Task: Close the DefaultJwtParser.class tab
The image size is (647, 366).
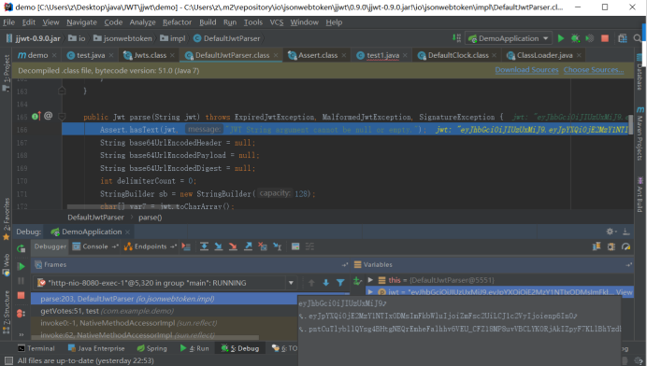Action: coord(276,55)
